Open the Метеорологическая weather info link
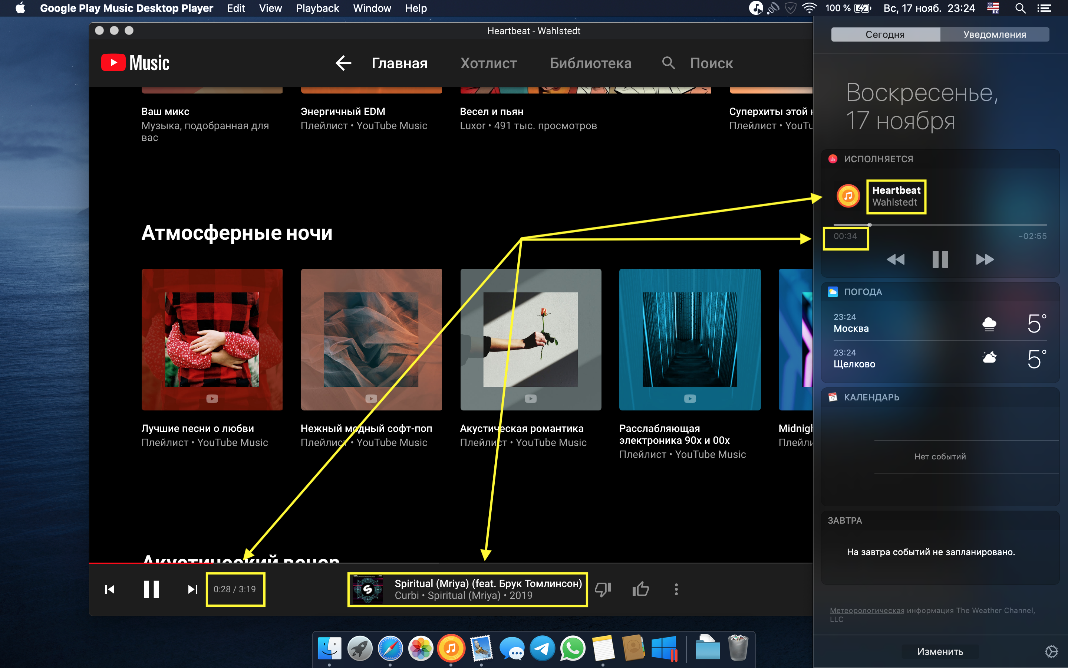 coord(867,610)
